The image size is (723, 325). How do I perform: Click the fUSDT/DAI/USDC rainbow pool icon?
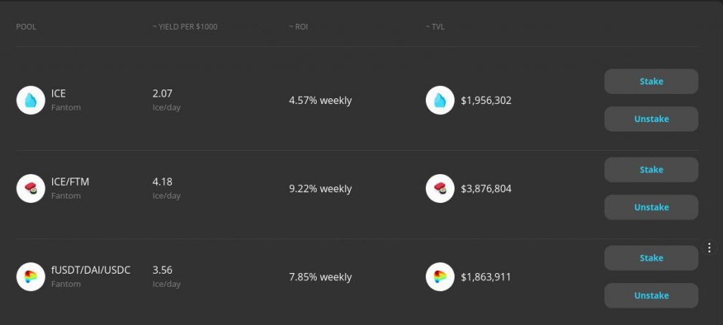click(x=30, y=277)
